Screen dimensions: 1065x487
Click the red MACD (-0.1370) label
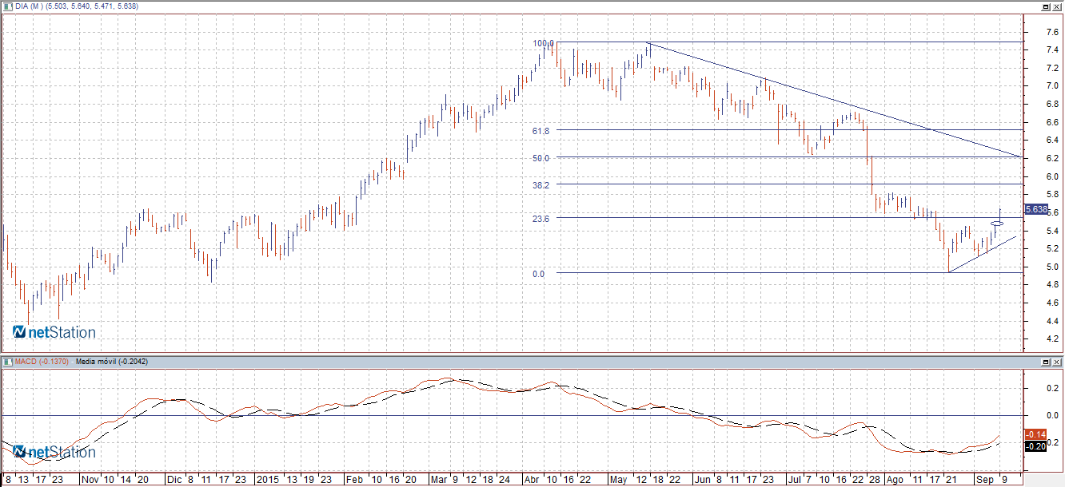point(42,362)
